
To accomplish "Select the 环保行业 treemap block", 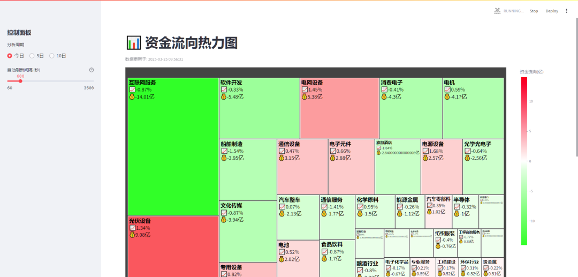I will pyautogui.click(x=470, y=267).
